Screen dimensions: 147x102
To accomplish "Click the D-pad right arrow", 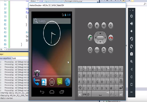I will point(105,38).
